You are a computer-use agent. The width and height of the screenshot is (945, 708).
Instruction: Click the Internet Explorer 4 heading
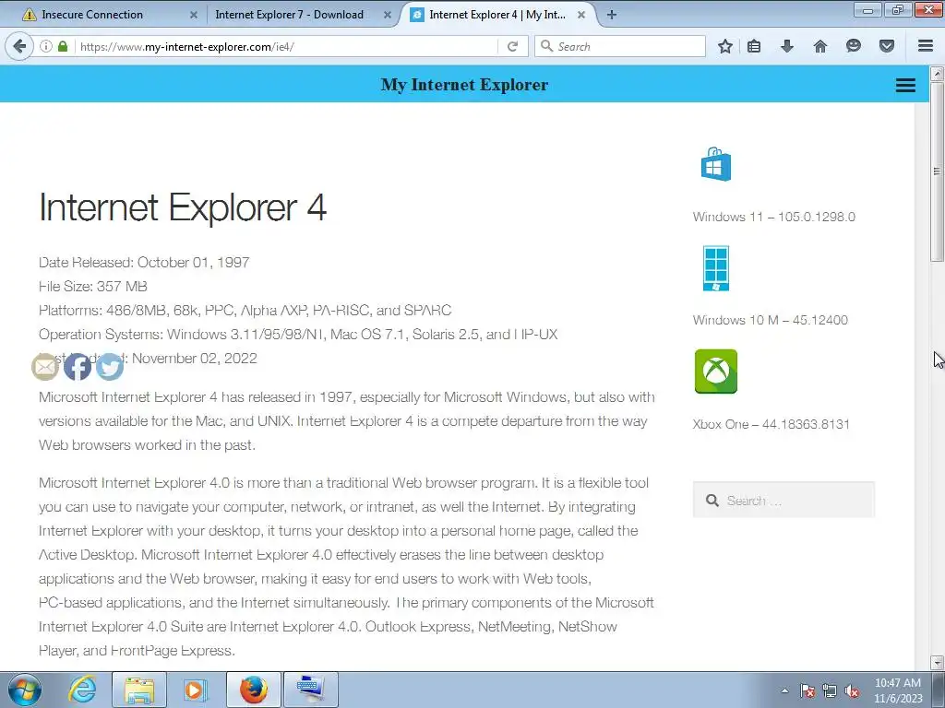pyautogui.click(x=183, y=207)
